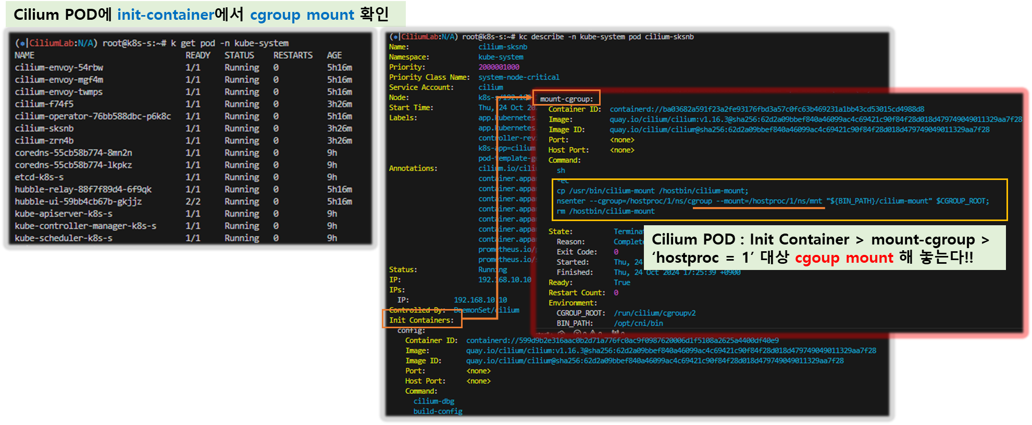Click the config init container name
Screen dimensions: 1032x425
(411, 330)
